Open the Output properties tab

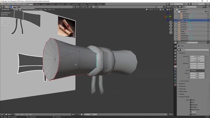pos(175,53)
